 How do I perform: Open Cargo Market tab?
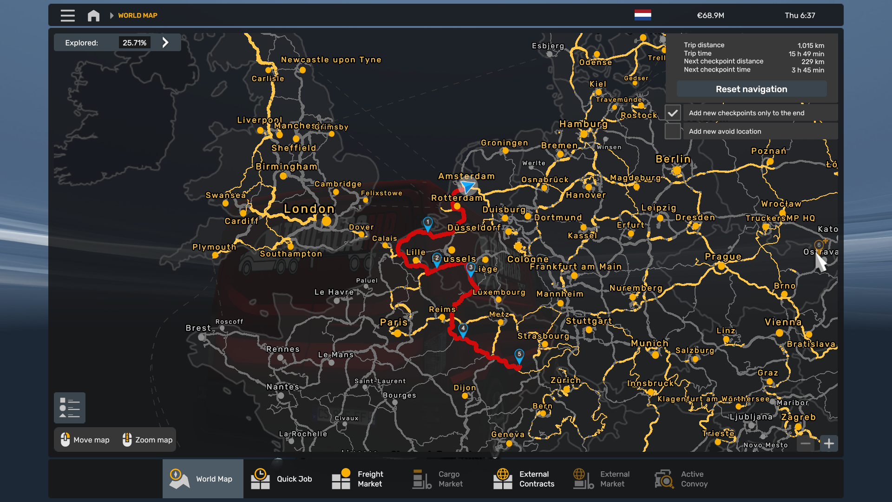445,479
